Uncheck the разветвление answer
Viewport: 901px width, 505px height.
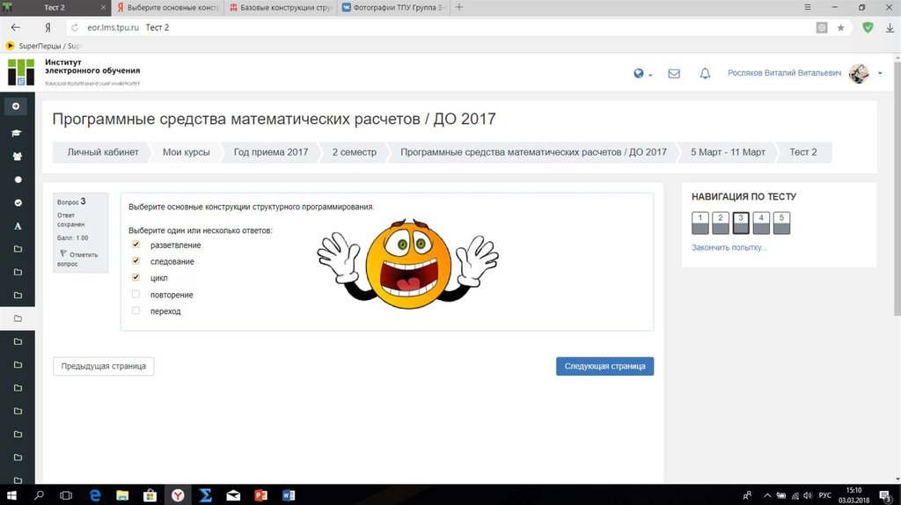[136, 245]
